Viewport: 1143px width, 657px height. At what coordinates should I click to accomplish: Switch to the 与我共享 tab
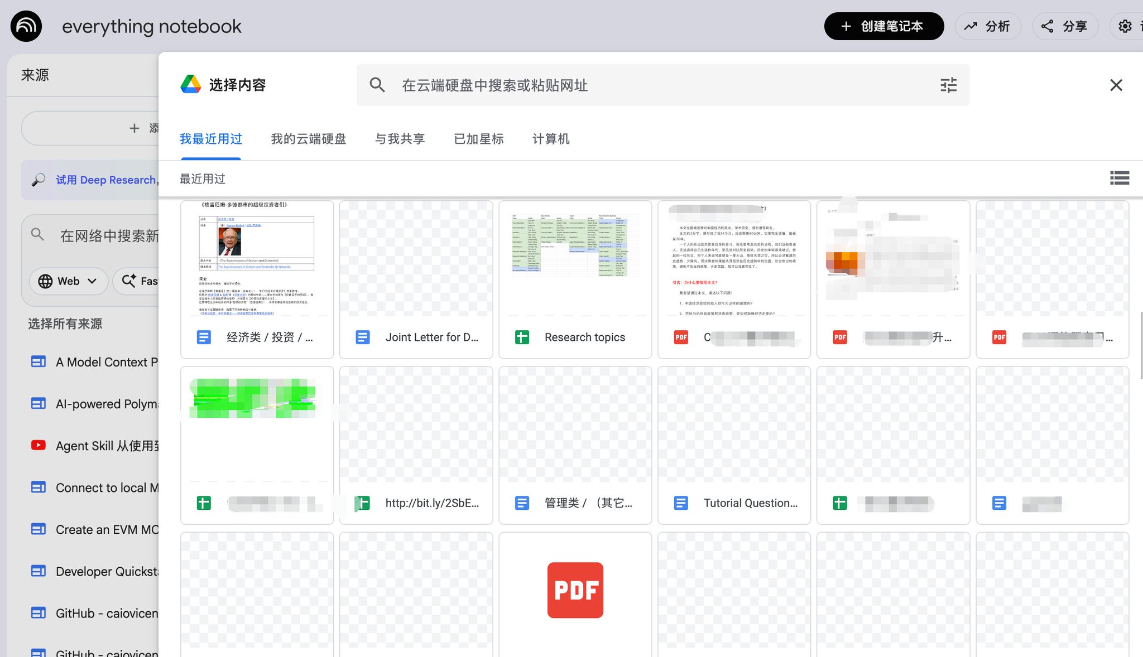[x=400, y=139]
